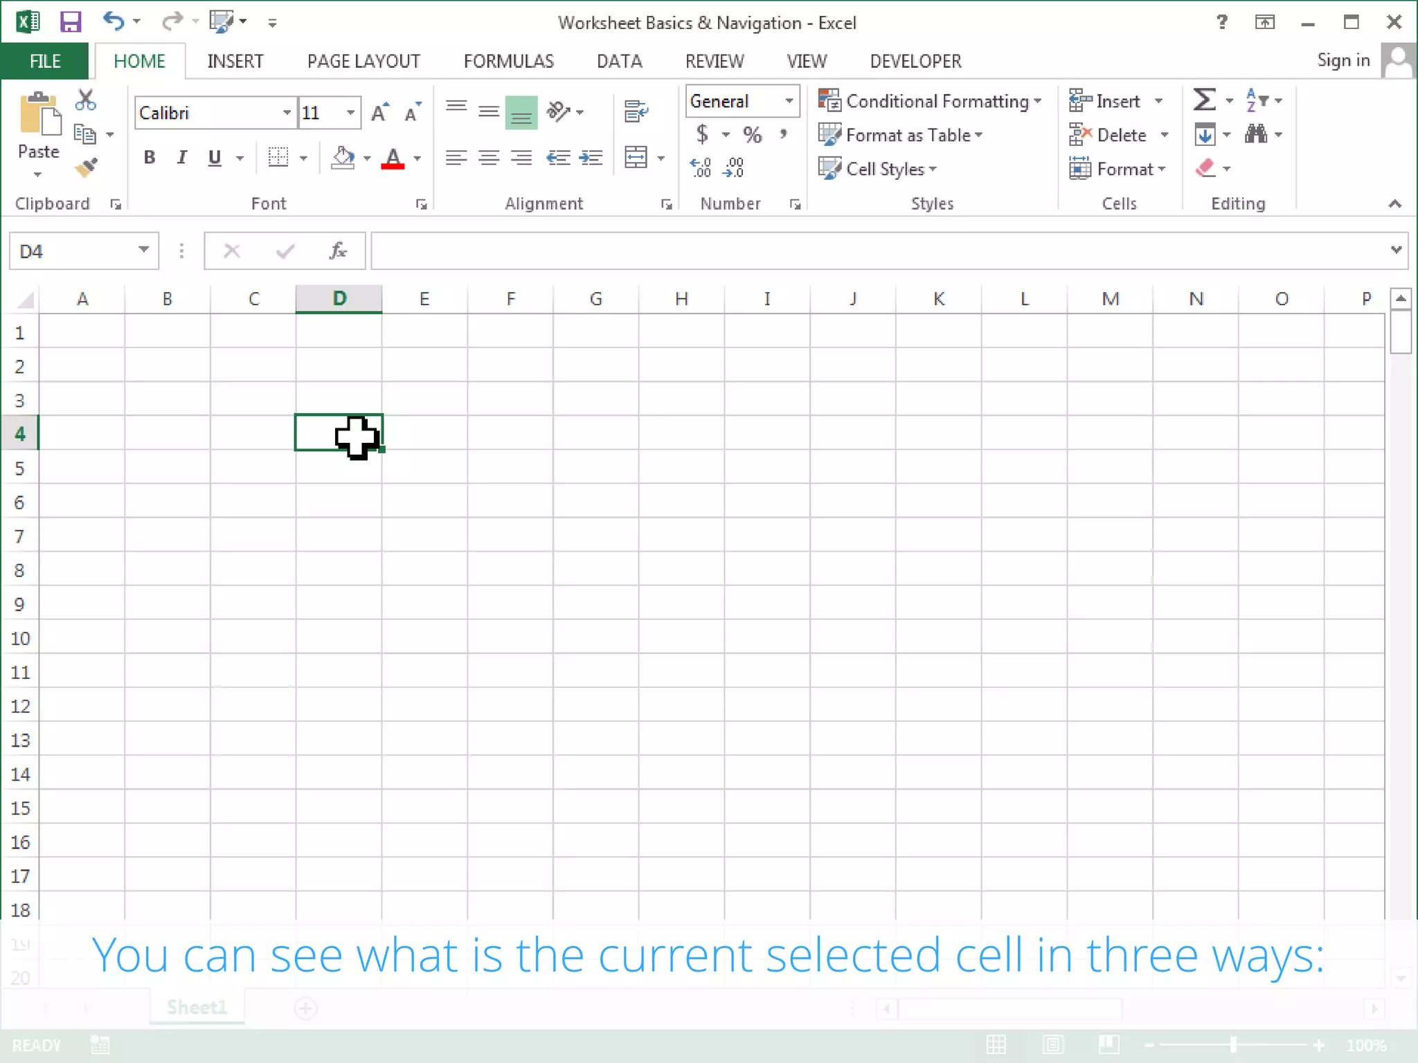Image resolution: width=1418 pixels, height=1063 pixels.
Task: Toggle Bottom Align (highlighted)
Action: [x=521, y=112]
